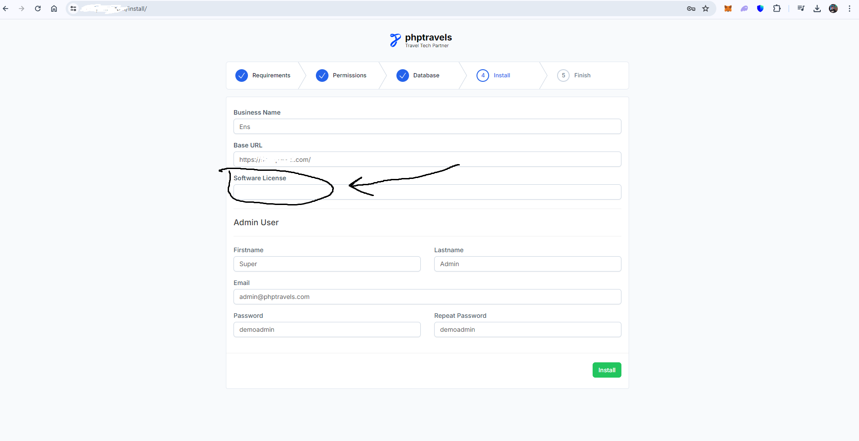This screenshot has width=859, height=441.
Task: Show browser downloads
Action: point(817,9)
